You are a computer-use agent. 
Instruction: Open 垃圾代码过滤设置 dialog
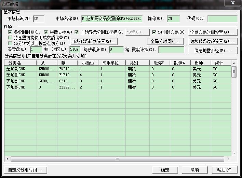pos(213,42)
